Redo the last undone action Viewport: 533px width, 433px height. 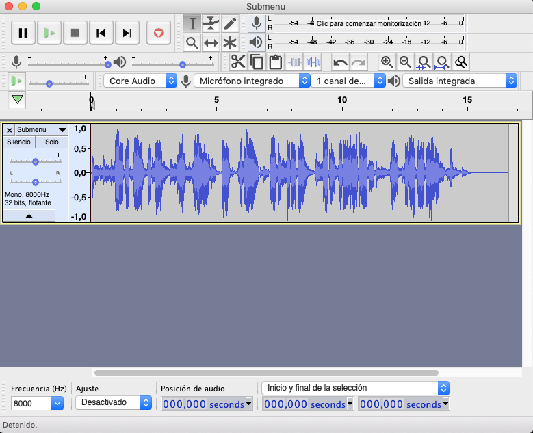(x=359, y=62)
